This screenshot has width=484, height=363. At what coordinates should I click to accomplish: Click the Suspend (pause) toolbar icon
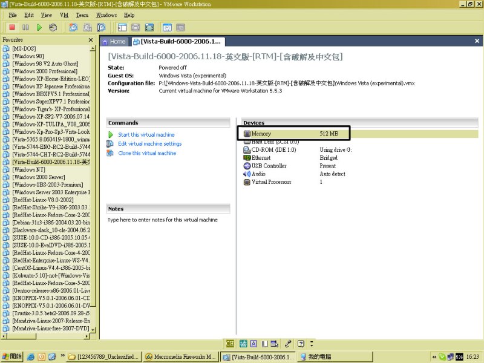[x=25, y=27]
